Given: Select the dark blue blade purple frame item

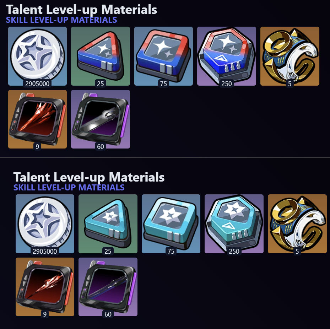Looking at the screenshot, I should (x=108, y=287).
